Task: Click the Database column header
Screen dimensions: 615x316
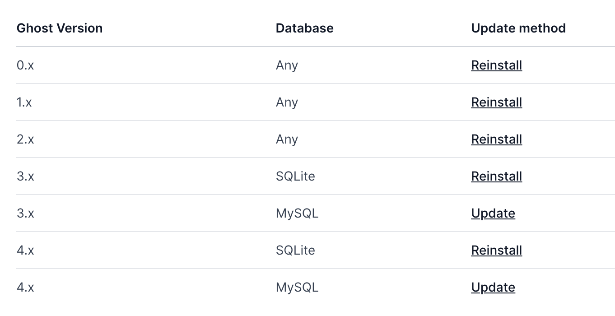Action: tap(305, 28)
